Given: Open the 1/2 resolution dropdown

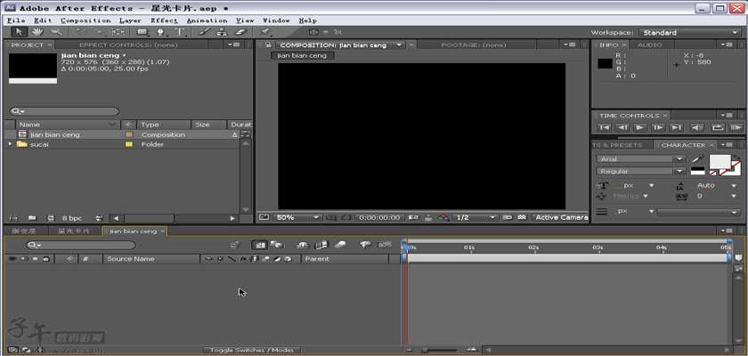Looking at the screenshot, I should tap(475, 217).
